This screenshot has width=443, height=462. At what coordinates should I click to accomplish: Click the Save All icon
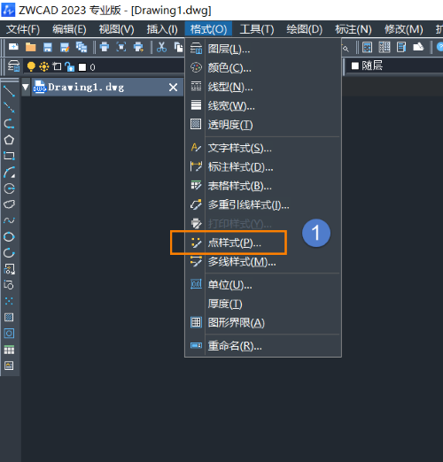(x=82, y=47)
